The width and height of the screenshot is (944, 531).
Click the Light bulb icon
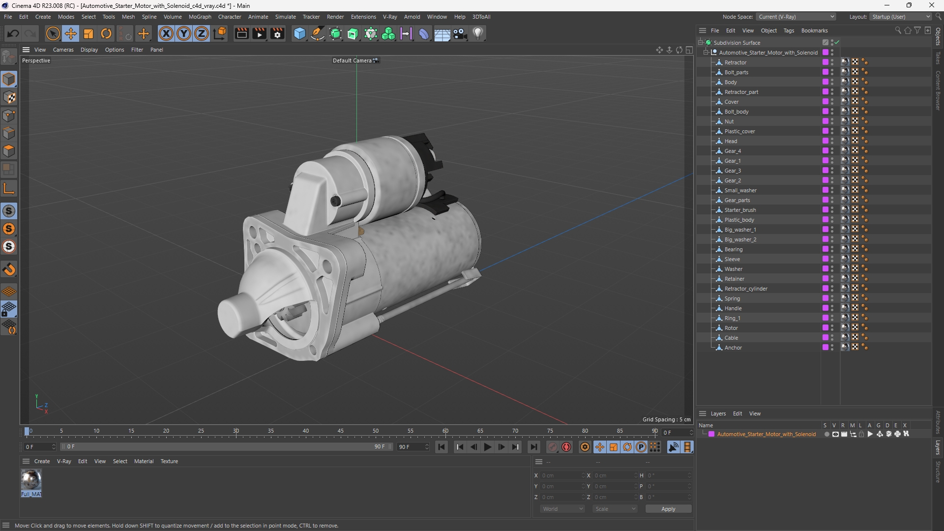[478, 33]
